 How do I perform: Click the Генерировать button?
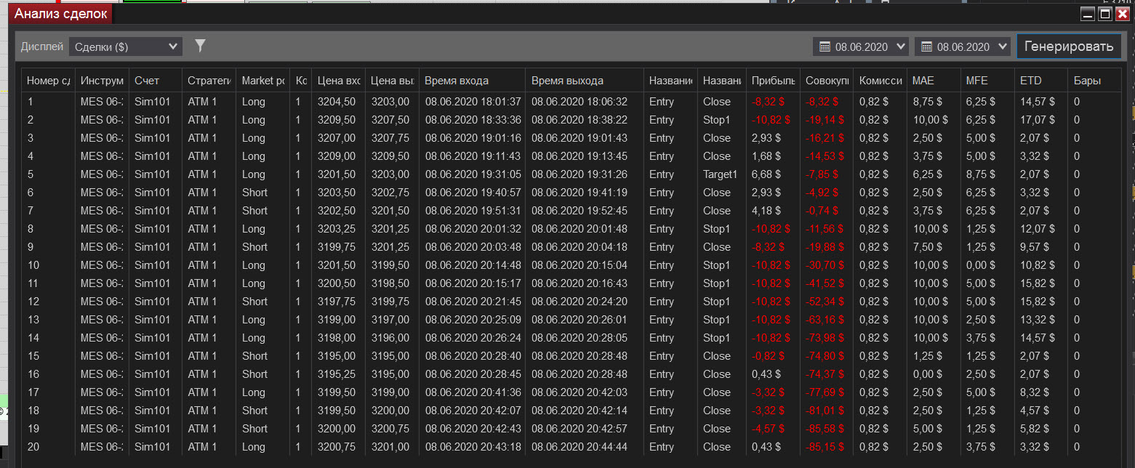point(1069,47)
